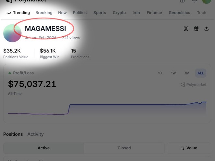Open the Trending category tab

[x=18, y=13]
